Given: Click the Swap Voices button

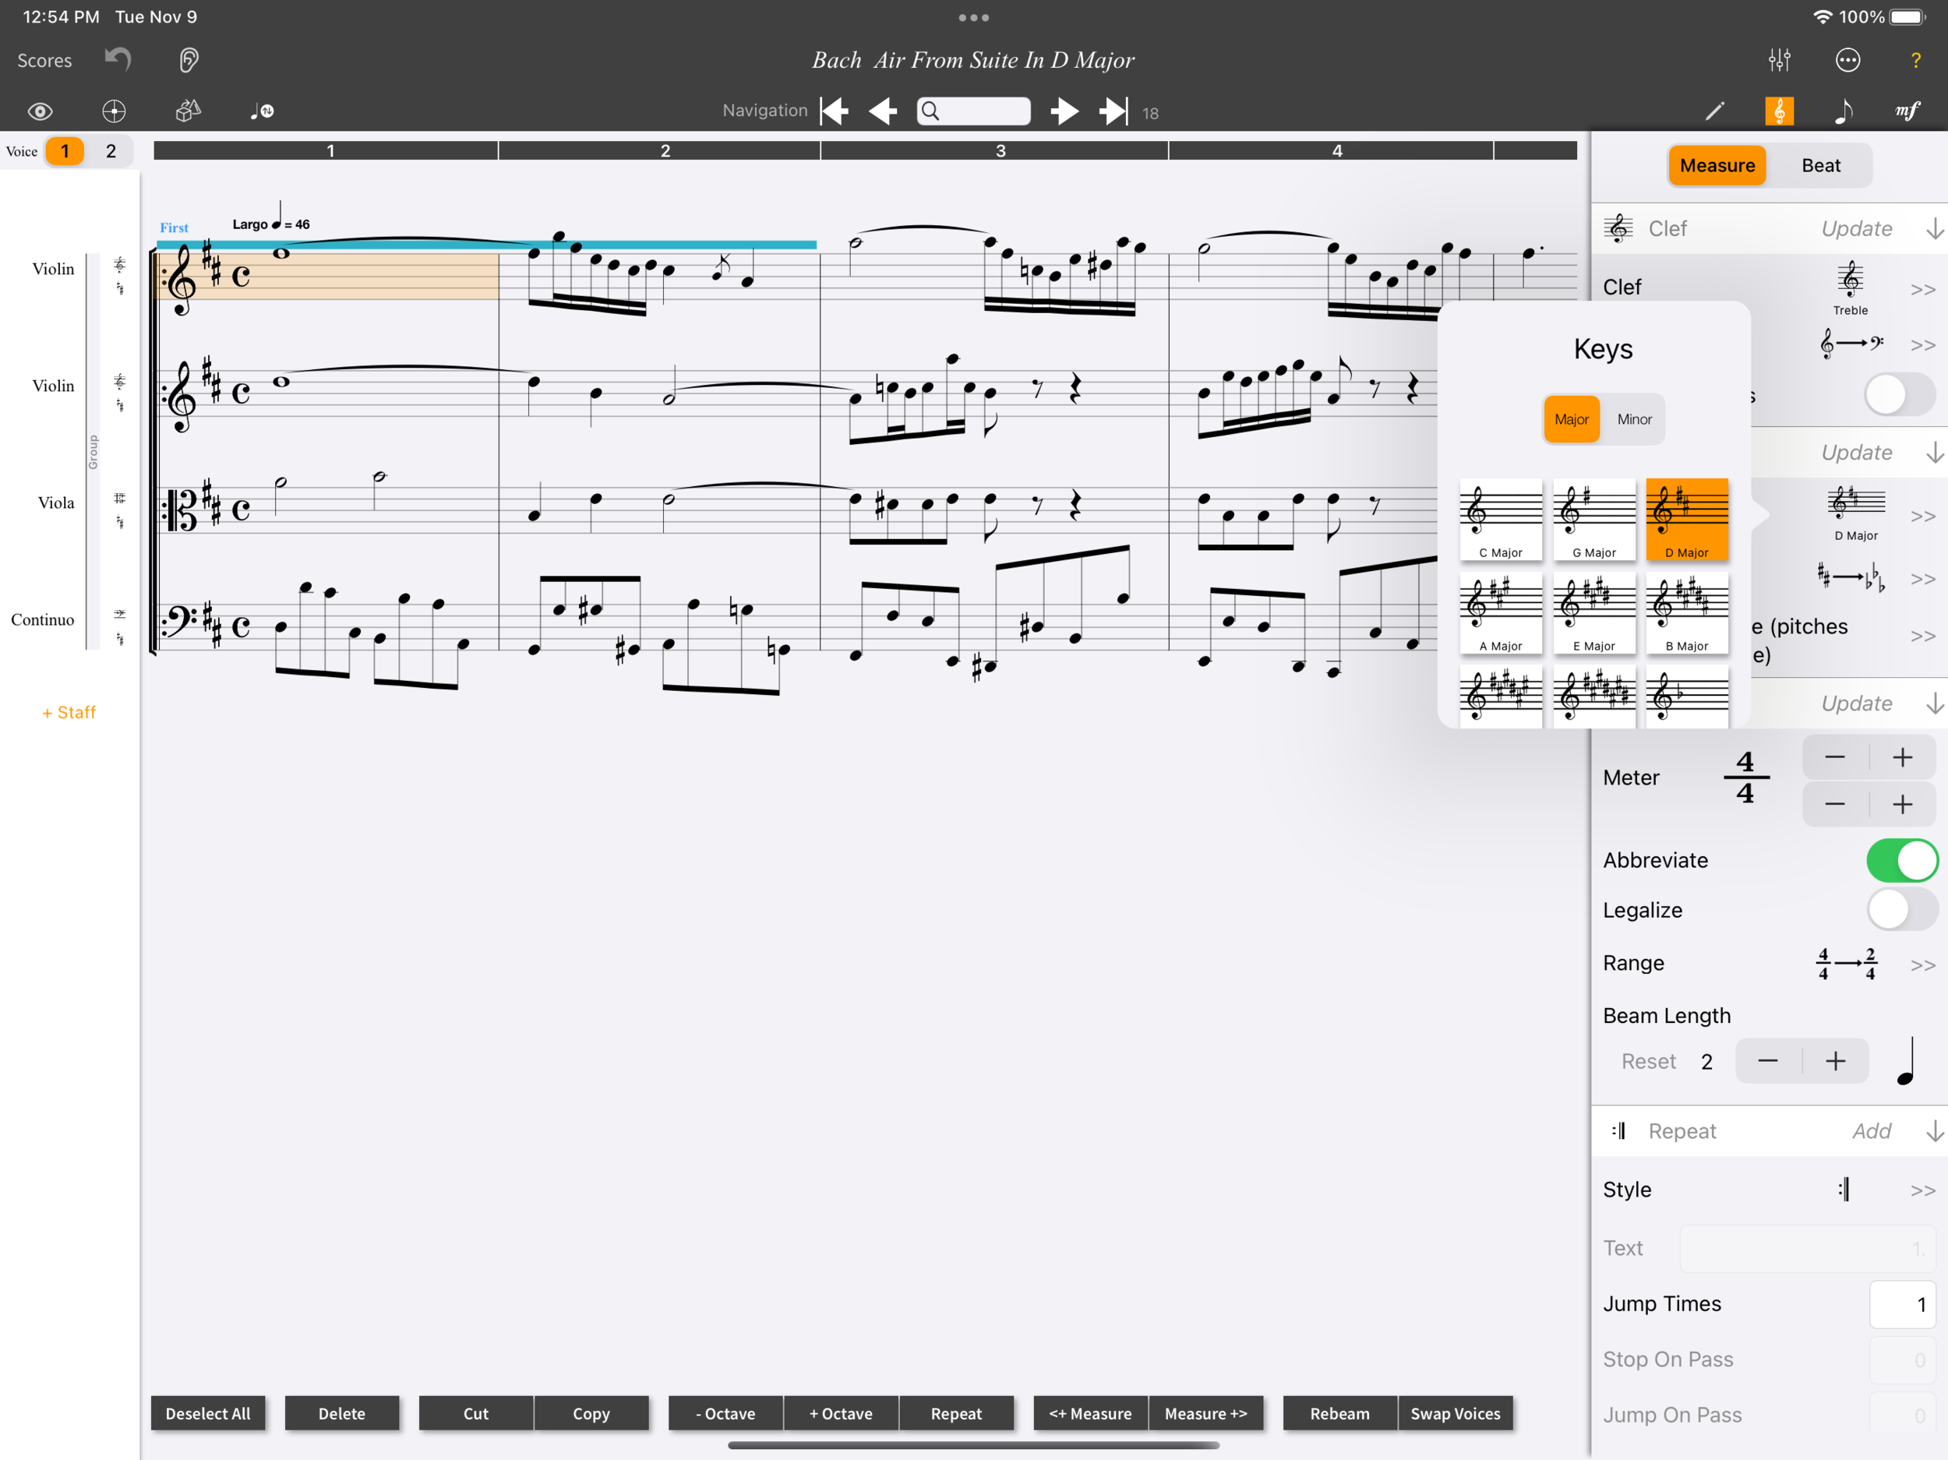Looking at the screenshot, I should [x=1455, y=1413].
